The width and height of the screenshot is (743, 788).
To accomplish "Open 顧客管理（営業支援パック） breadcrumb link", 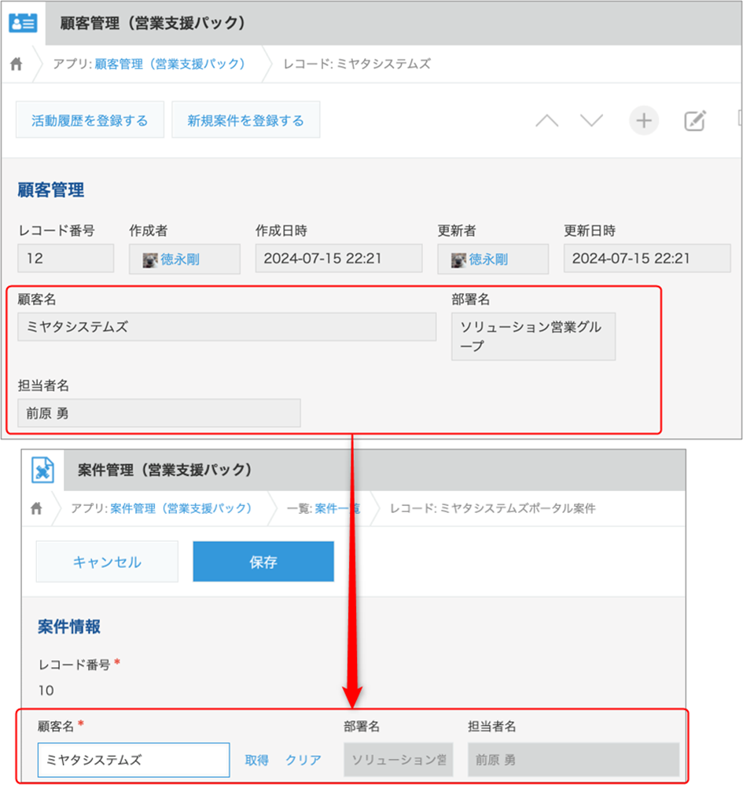I will 170,64.
